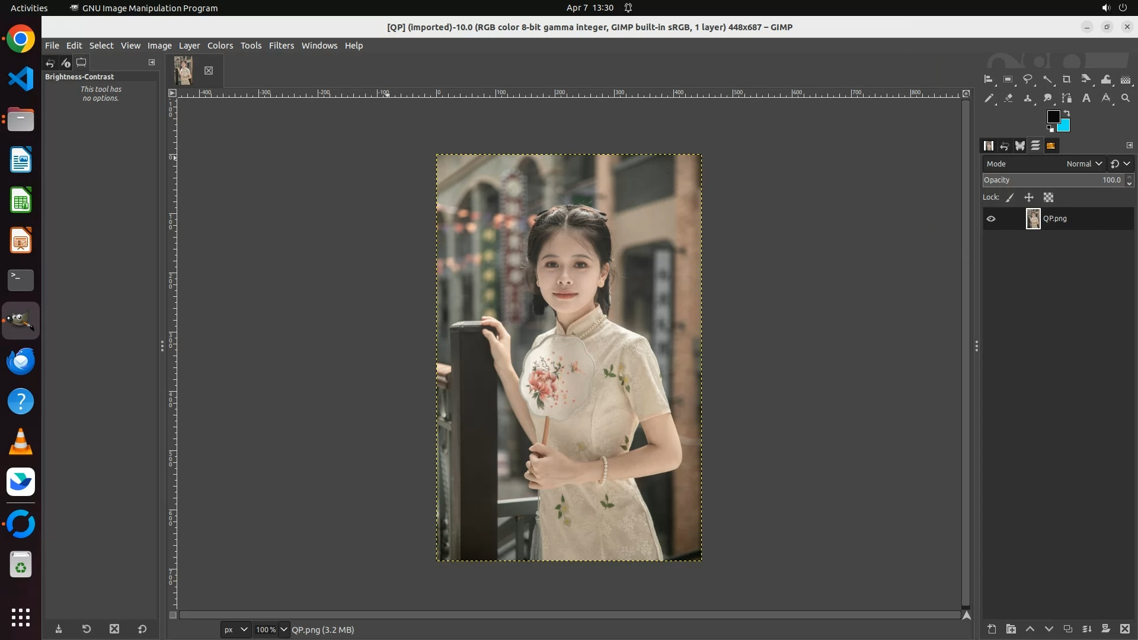The image size is (1138, 640).
Task: Swap foreground and background colors
Action: 1067,113
